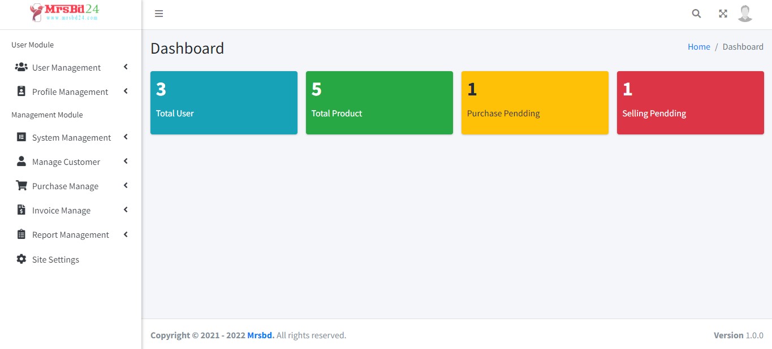
Task: Click the Mrsbd link in the footer
Action: coord(260,335)
